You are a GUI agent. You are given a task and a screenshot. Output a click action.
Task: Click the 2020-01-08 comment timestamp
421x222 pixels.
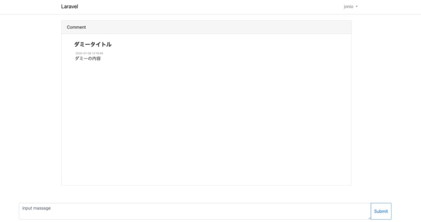[89, 53]
